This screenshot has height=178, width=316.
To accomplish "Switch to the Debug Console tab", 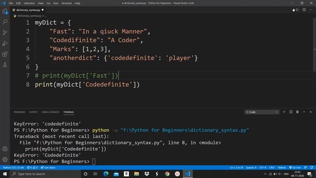I will tap(50, 112).
